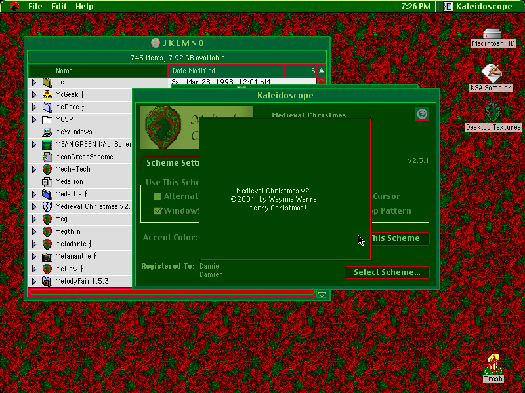Select the Melananthe ƒ folder icon
This screenshot has height=393, width=525.
tap(47, 256)
